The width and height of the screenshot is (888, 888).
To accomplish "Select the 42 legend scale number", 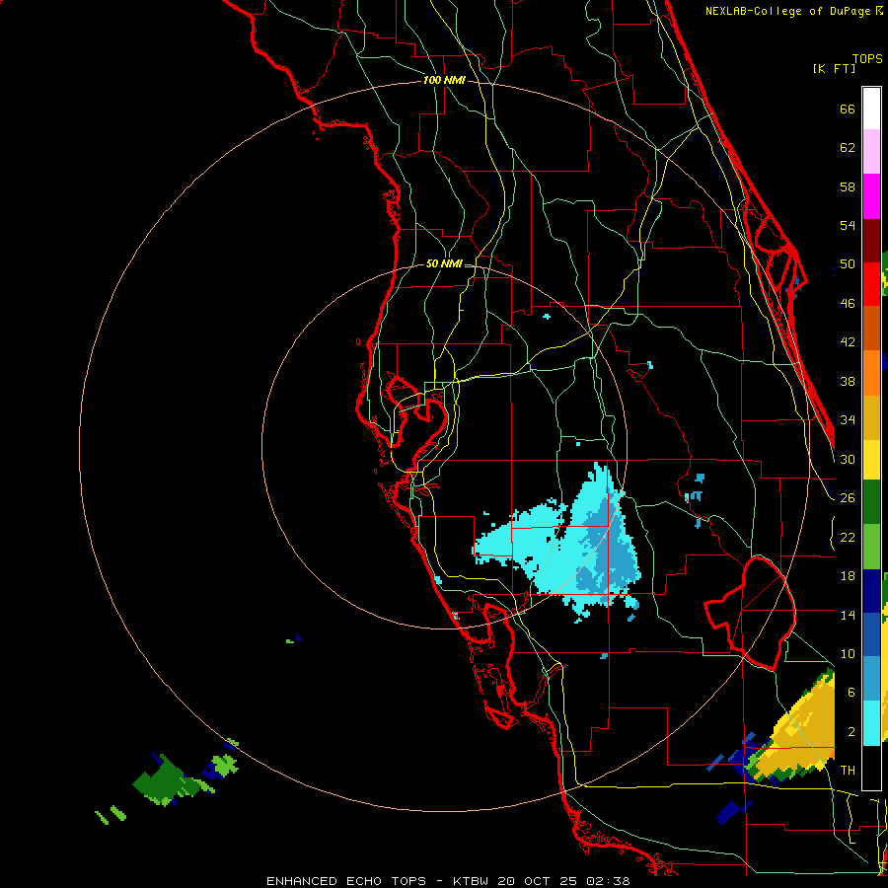I will [848, 342].
